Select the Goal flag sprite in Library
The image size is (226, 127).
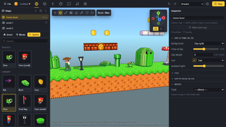[x=25, y=103]
